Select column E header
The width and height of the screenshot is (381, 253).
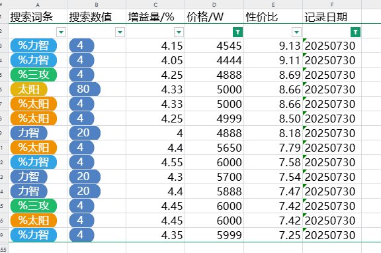[x=273, y=5]
